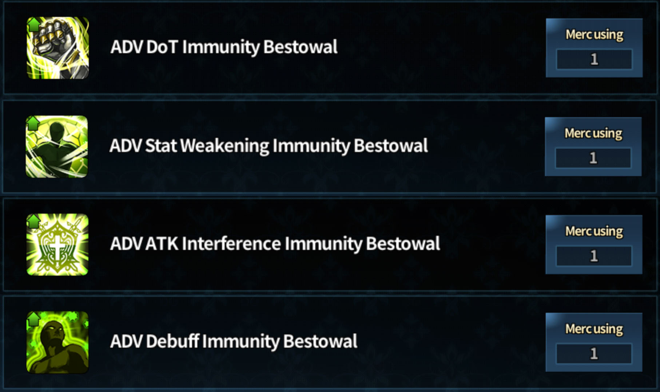Viewport: 660px width, 392px height.
Task: Click green upgrade arrow on DoT Immunity icon
Action: 34,25
